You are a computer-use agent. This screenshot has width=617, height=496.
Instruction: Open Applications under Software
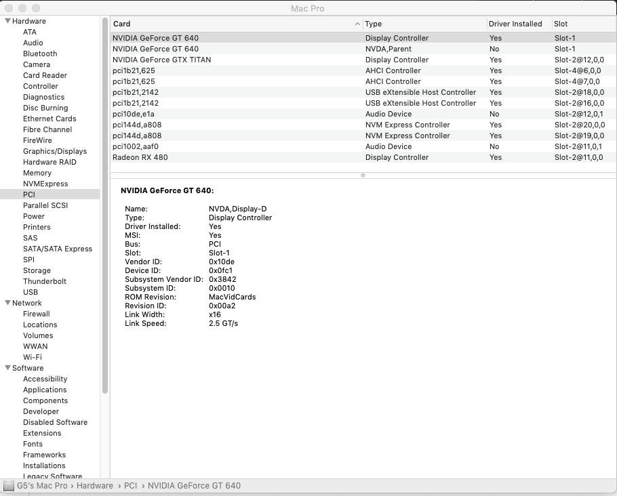(x=45, y=390)
